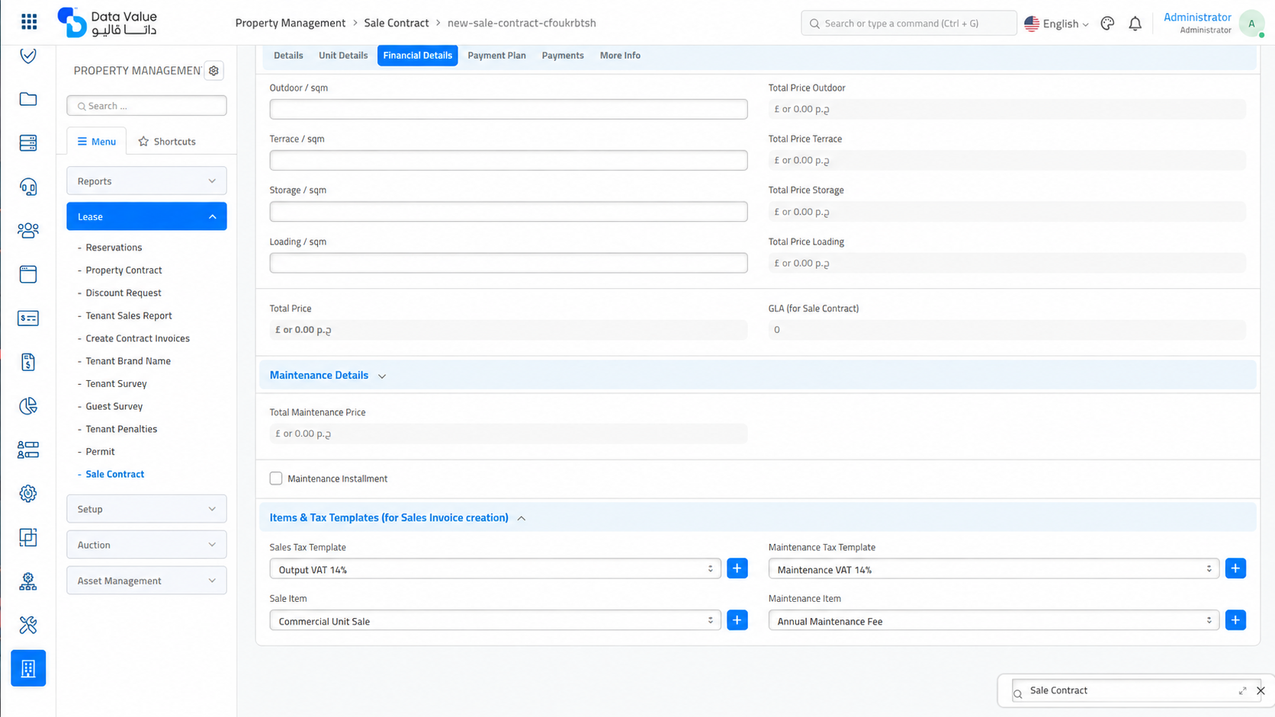Screen dimensions: 1275x717
Task: Switch to the Payments tab
Action: click(x=563, y=56)
